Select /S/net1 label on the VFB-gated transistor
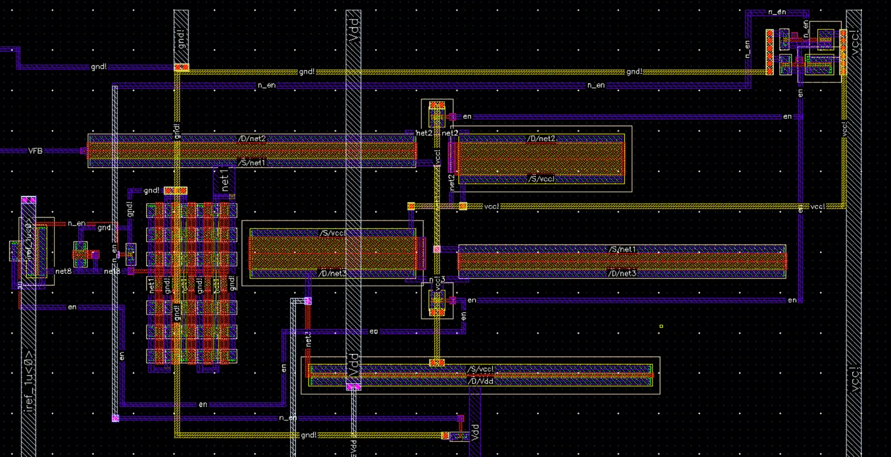891x457 pixels. point(251,163)
